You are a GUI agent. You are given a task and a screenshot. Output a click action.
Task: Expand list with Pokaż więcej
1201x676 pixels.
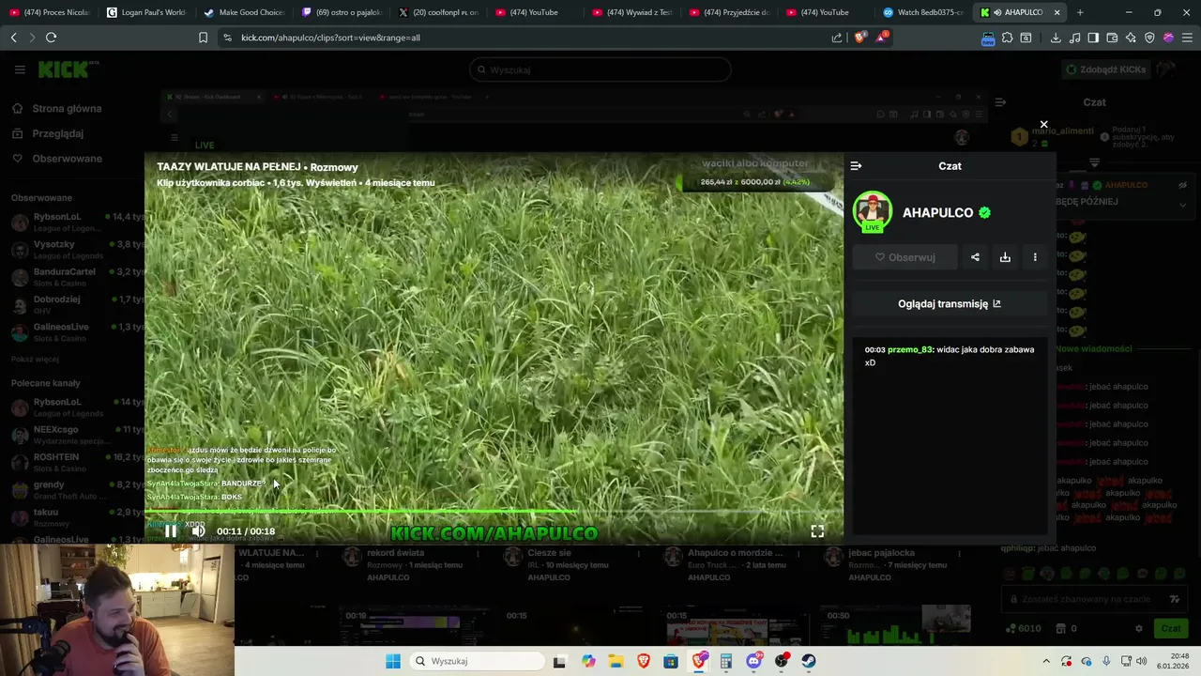pyautogui.click(x=35, y=359)
